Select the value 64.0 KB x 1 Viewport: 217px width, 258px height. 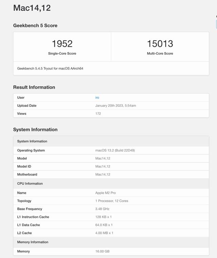(x=104, y=225)
